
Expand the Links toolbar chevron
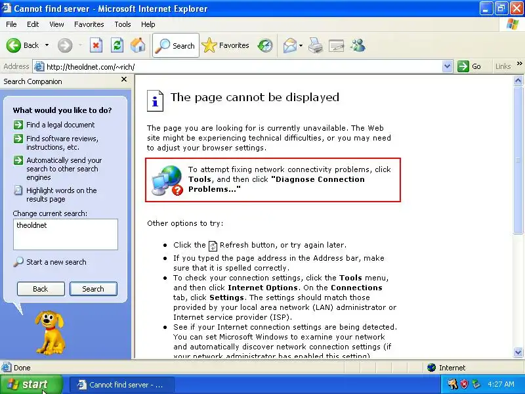(519, 63)
